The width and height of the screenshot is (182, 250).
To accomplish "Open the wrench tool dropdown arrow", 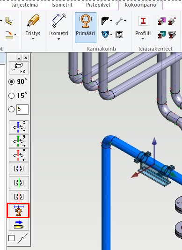I will tap(125, 21).
